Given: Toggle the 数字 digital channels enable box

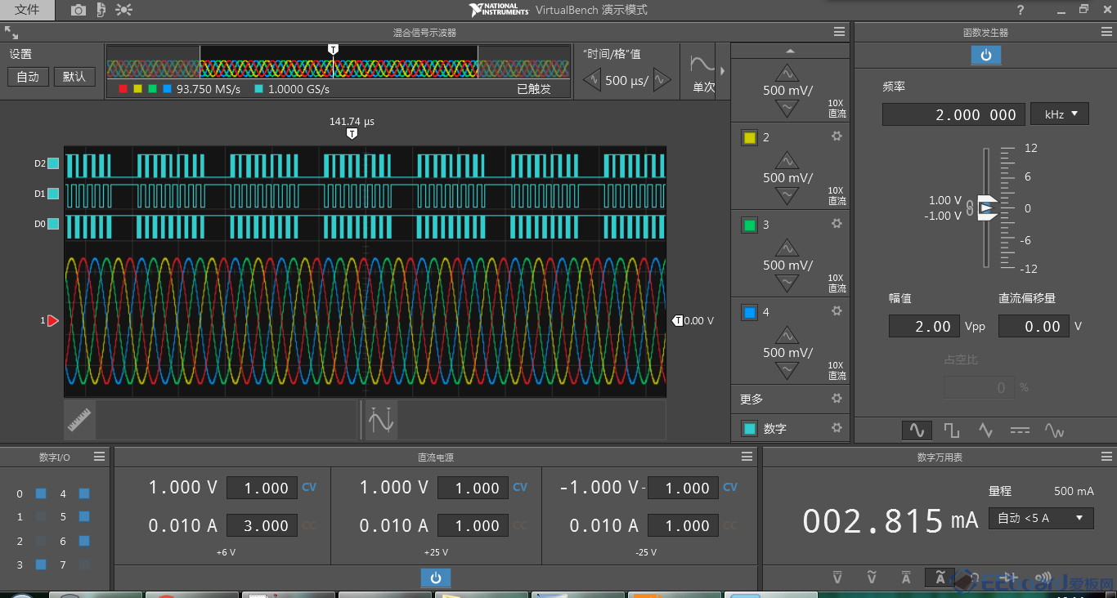Looking at the screenshot, I should 750,428.
